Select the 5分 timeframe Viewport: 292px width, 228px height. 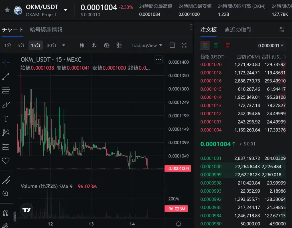pos(21,45)
